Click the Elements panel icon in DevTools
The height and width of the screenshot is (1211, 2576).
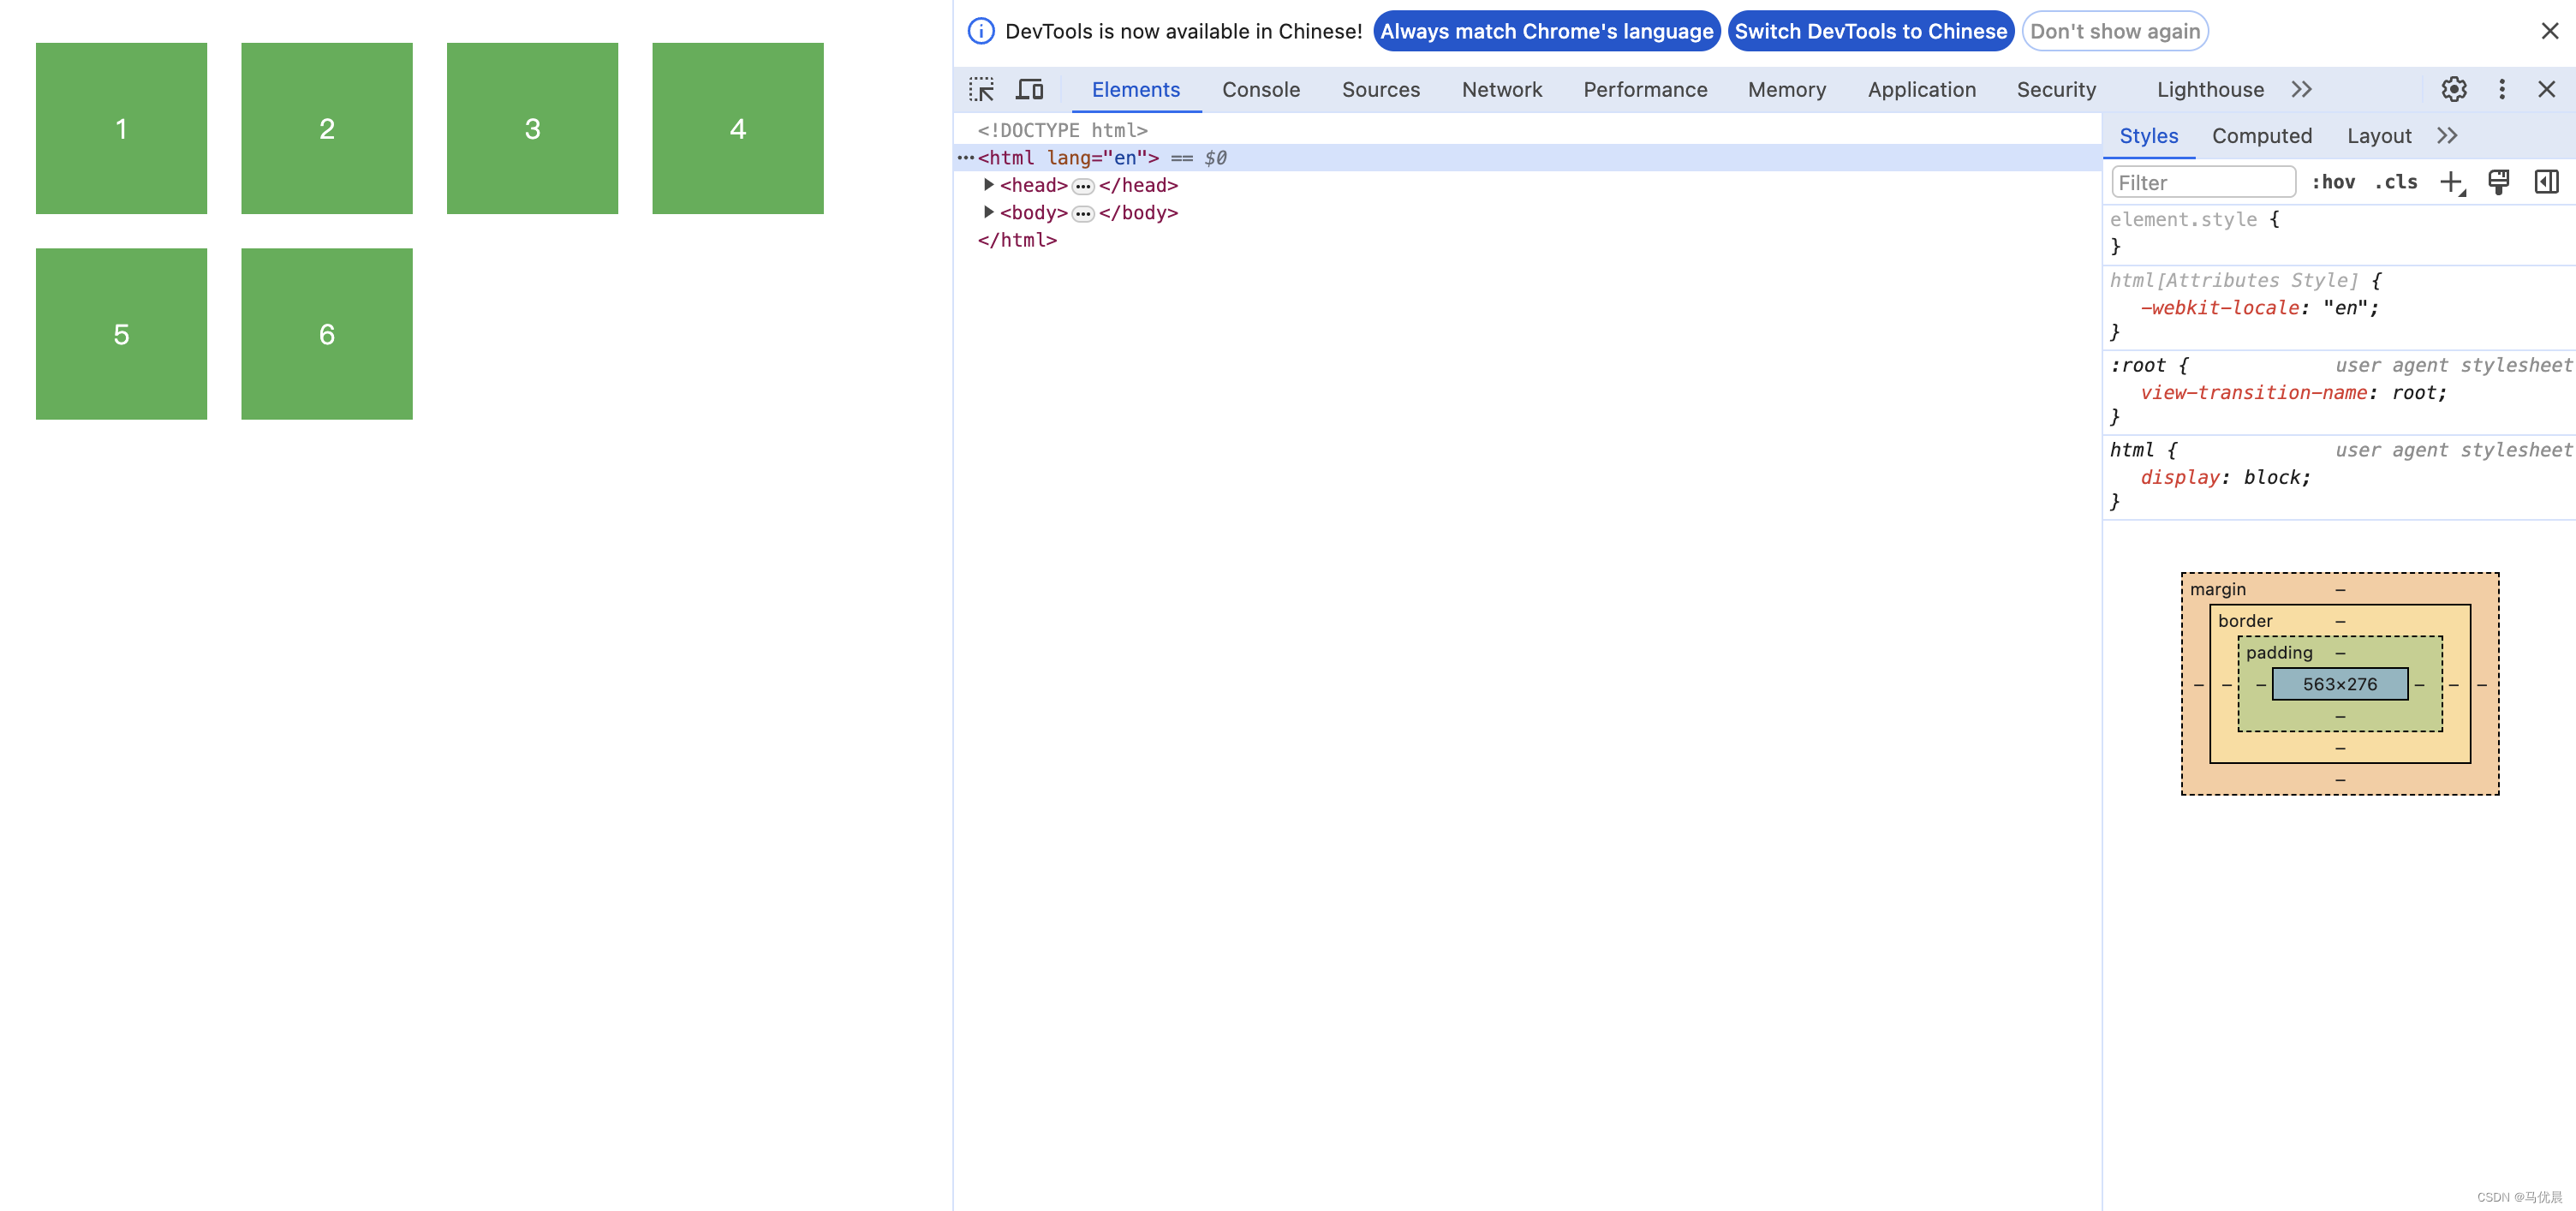coord(1136,89)
